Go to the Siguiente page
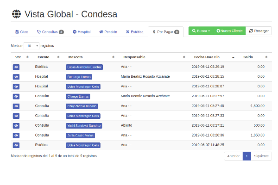This screenshot has height=185, width=278. [x=261, y=156]
